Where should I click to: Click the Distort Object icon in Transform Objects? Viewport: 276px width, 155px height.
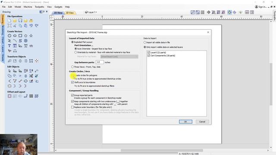tap(31, 61)
